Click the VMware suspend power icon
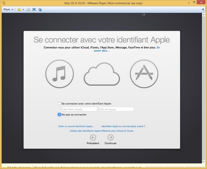The height and width of the screenshot is (169, 207). point(19,9)
